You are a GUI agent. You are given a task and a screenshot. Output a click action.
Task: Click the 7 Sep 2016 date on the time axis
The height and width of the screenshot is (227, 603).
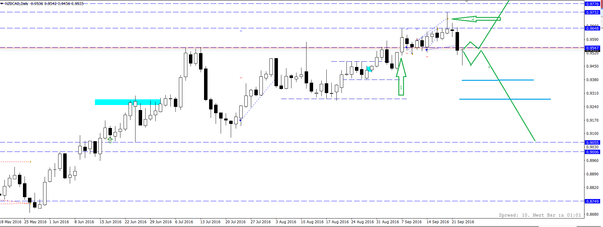click(x=412, y=222)
